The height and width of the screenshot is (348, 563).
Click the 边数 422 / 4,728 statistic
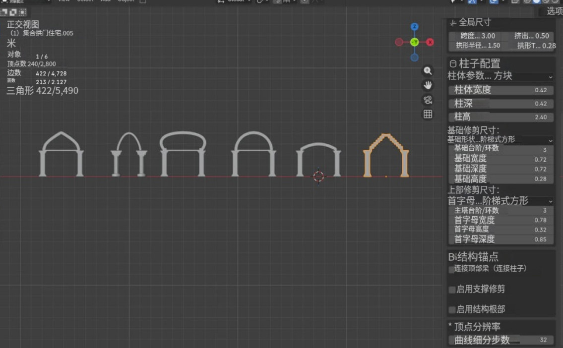click(37, 73)
